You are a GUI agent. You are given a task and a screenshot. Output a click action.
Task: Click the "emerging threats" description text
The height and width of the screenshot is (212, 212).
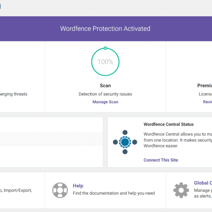pos(14,94)
